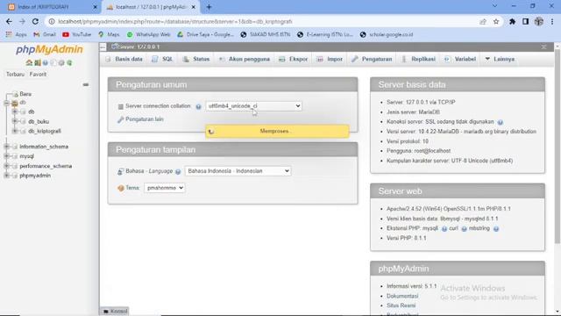Open the Situs Resmi link
The image size is (561, 316).
401,305
